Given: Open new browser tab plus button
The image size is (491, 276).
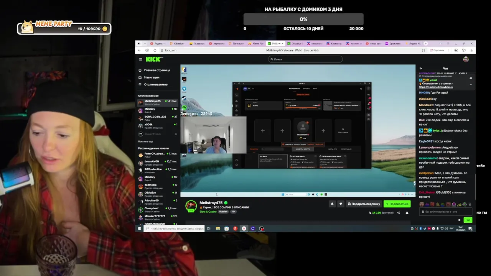Looking at the screenshot, I should click(425, 44).
